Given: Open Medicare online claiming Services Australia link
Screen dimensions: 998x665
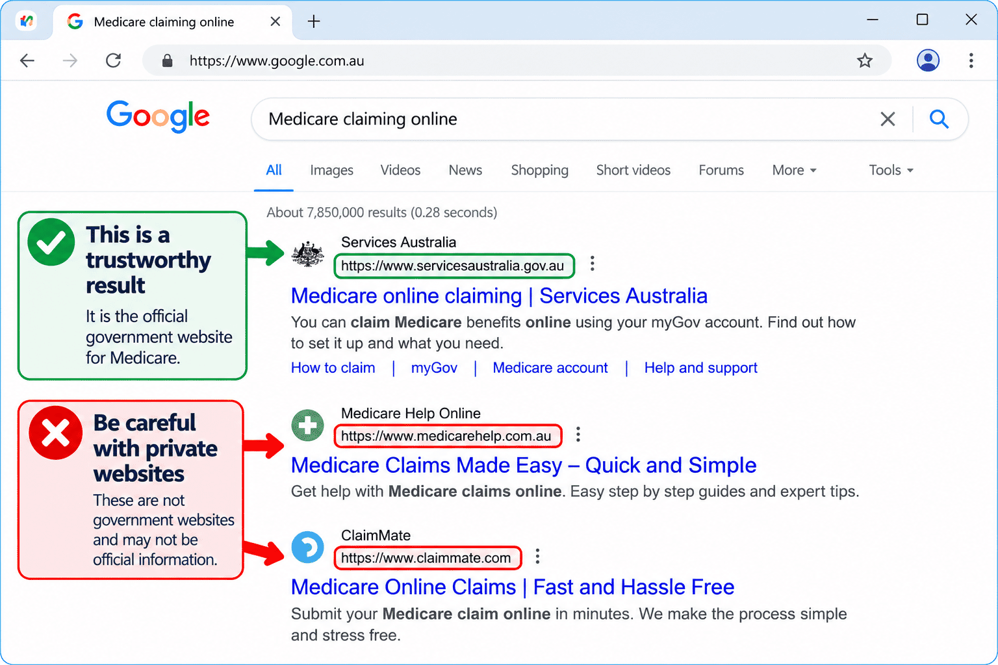Looking at the screenshot, I should (499, 295).
